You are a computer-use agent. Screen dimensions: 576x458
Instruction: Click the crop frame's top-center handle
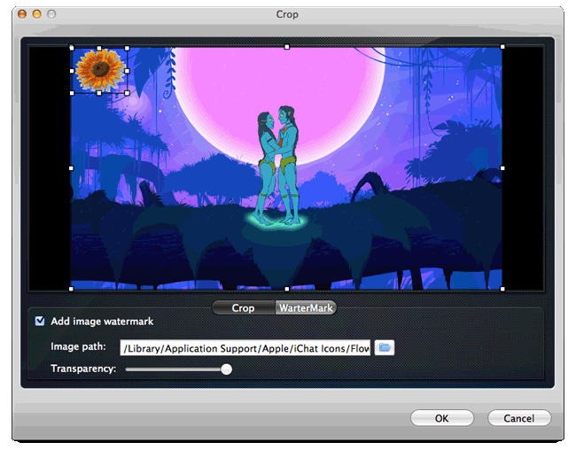[x=287, y=47]
